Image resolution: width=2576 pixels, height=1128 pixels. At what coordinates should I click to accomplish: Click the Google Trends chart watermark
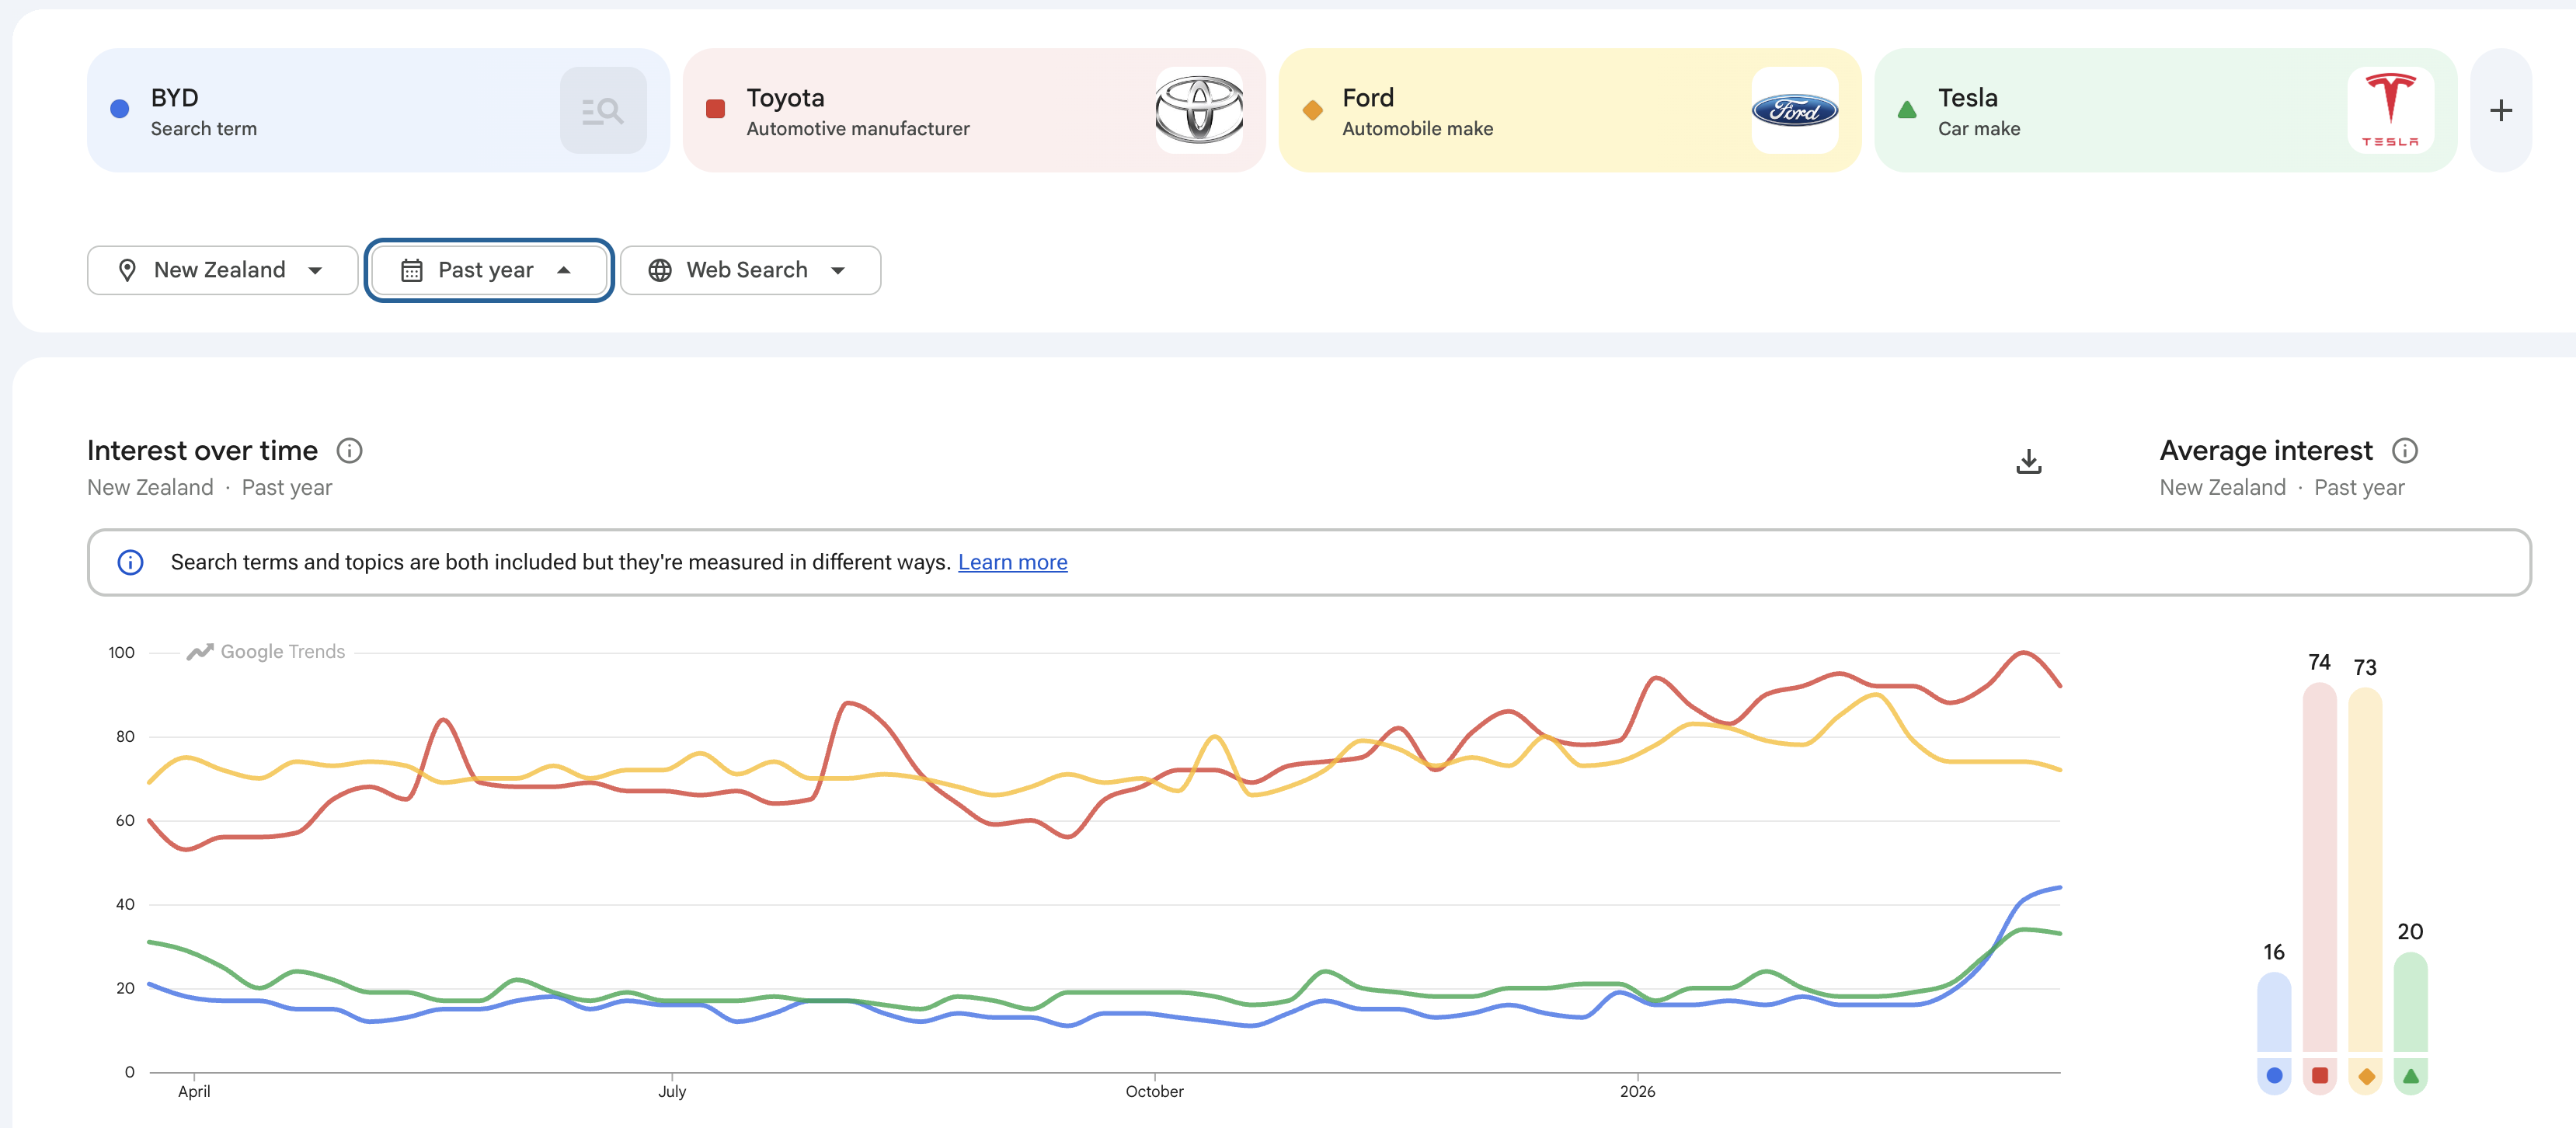[x=267, y=652]
